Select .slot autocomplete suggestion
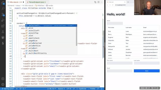This screenshot has width=161, height=90. (51, 35)
